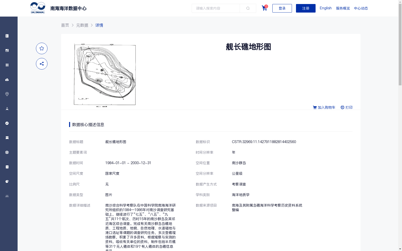This screenshot has height=251, width=402.
Task: Click the 年 time resolution value
Action: pos(234,152)
